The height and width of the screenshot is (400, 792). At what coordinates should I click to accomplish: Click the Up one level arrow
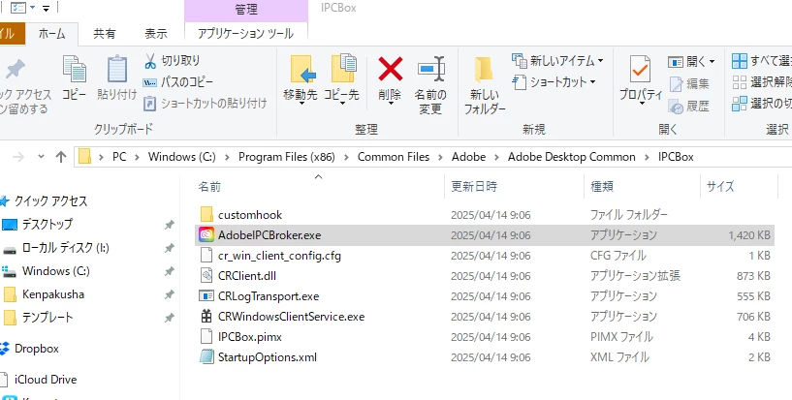61,157
